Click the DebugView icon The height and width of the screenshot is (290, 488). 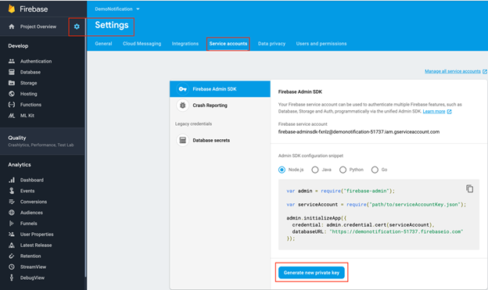pos(12,277)
